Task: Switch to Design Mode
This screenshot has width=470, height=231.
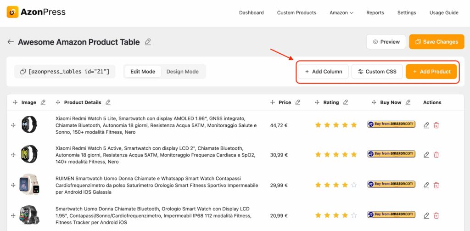Action: coord(183,72)
